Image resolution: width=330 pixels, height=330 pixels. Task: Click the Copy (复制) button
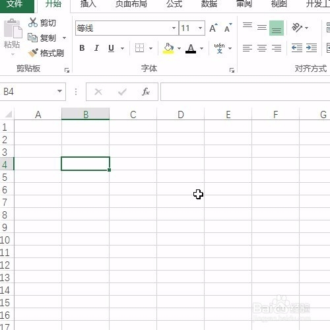click(42, 38)
